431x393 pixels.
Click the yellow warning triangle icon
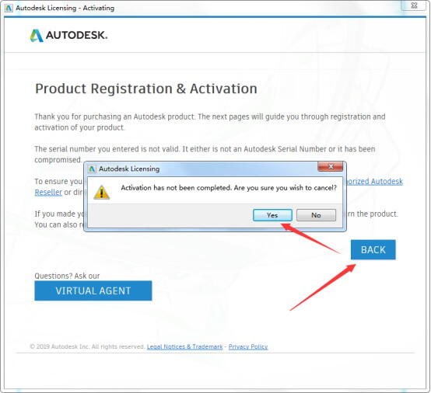[x=102, y=192]
